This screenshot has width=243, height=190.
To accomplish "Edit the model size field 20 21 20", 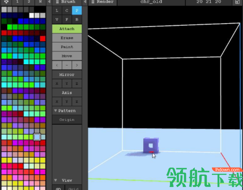I will pos(209,2).
